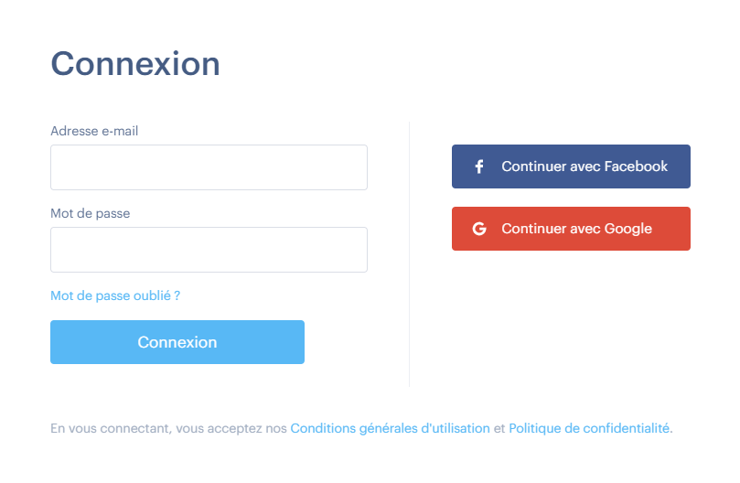This screenshot has width=740, height=483.
Task: Click the large Connexion page heading
Action: [x=135, y=64]
